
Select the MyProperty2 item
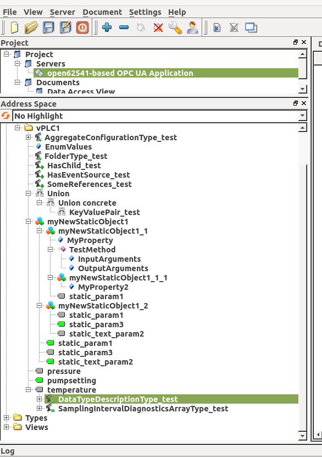[x=103, y=287]
